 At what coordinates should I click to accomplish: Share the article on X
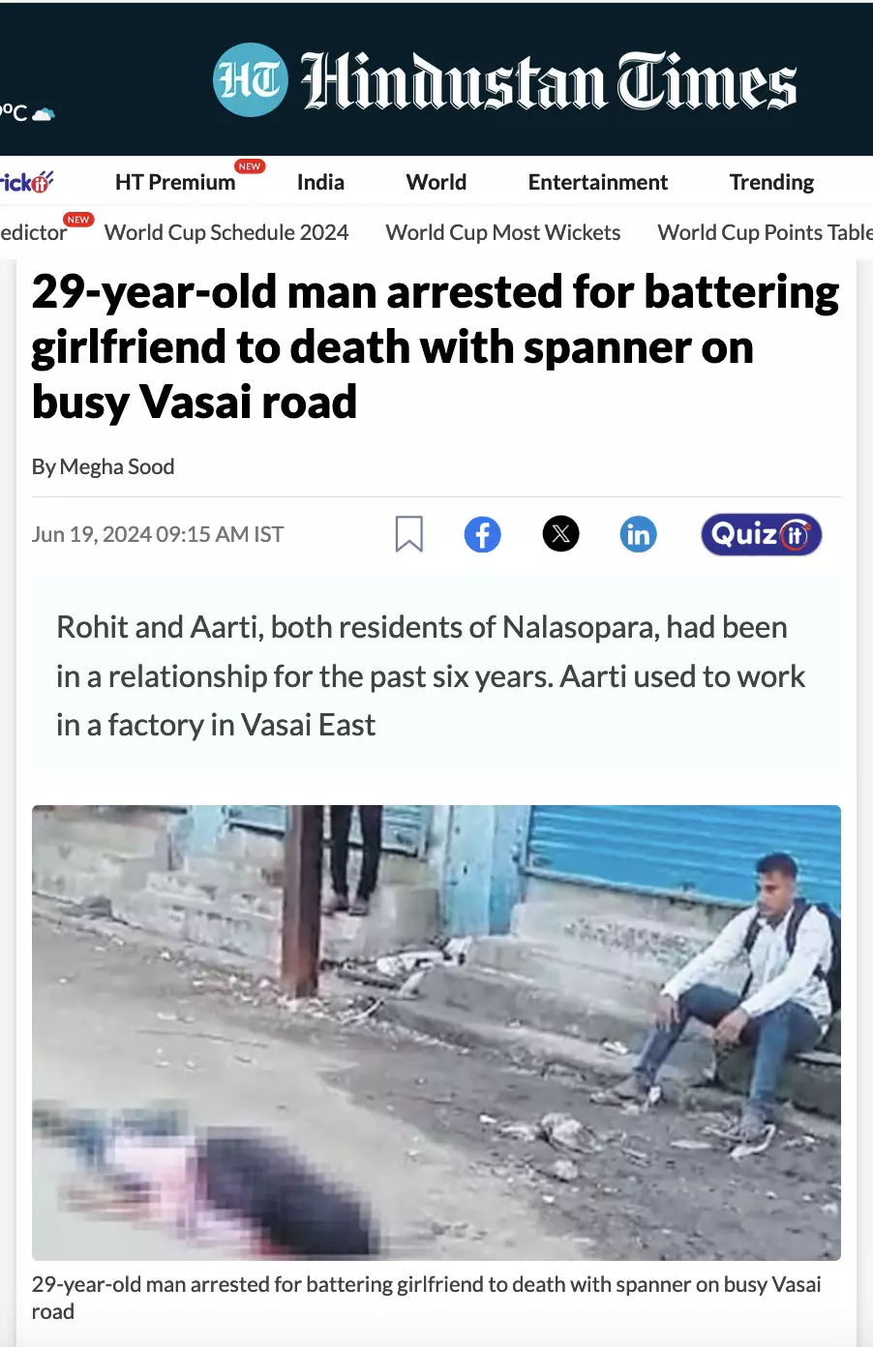[x=560, y=534]
